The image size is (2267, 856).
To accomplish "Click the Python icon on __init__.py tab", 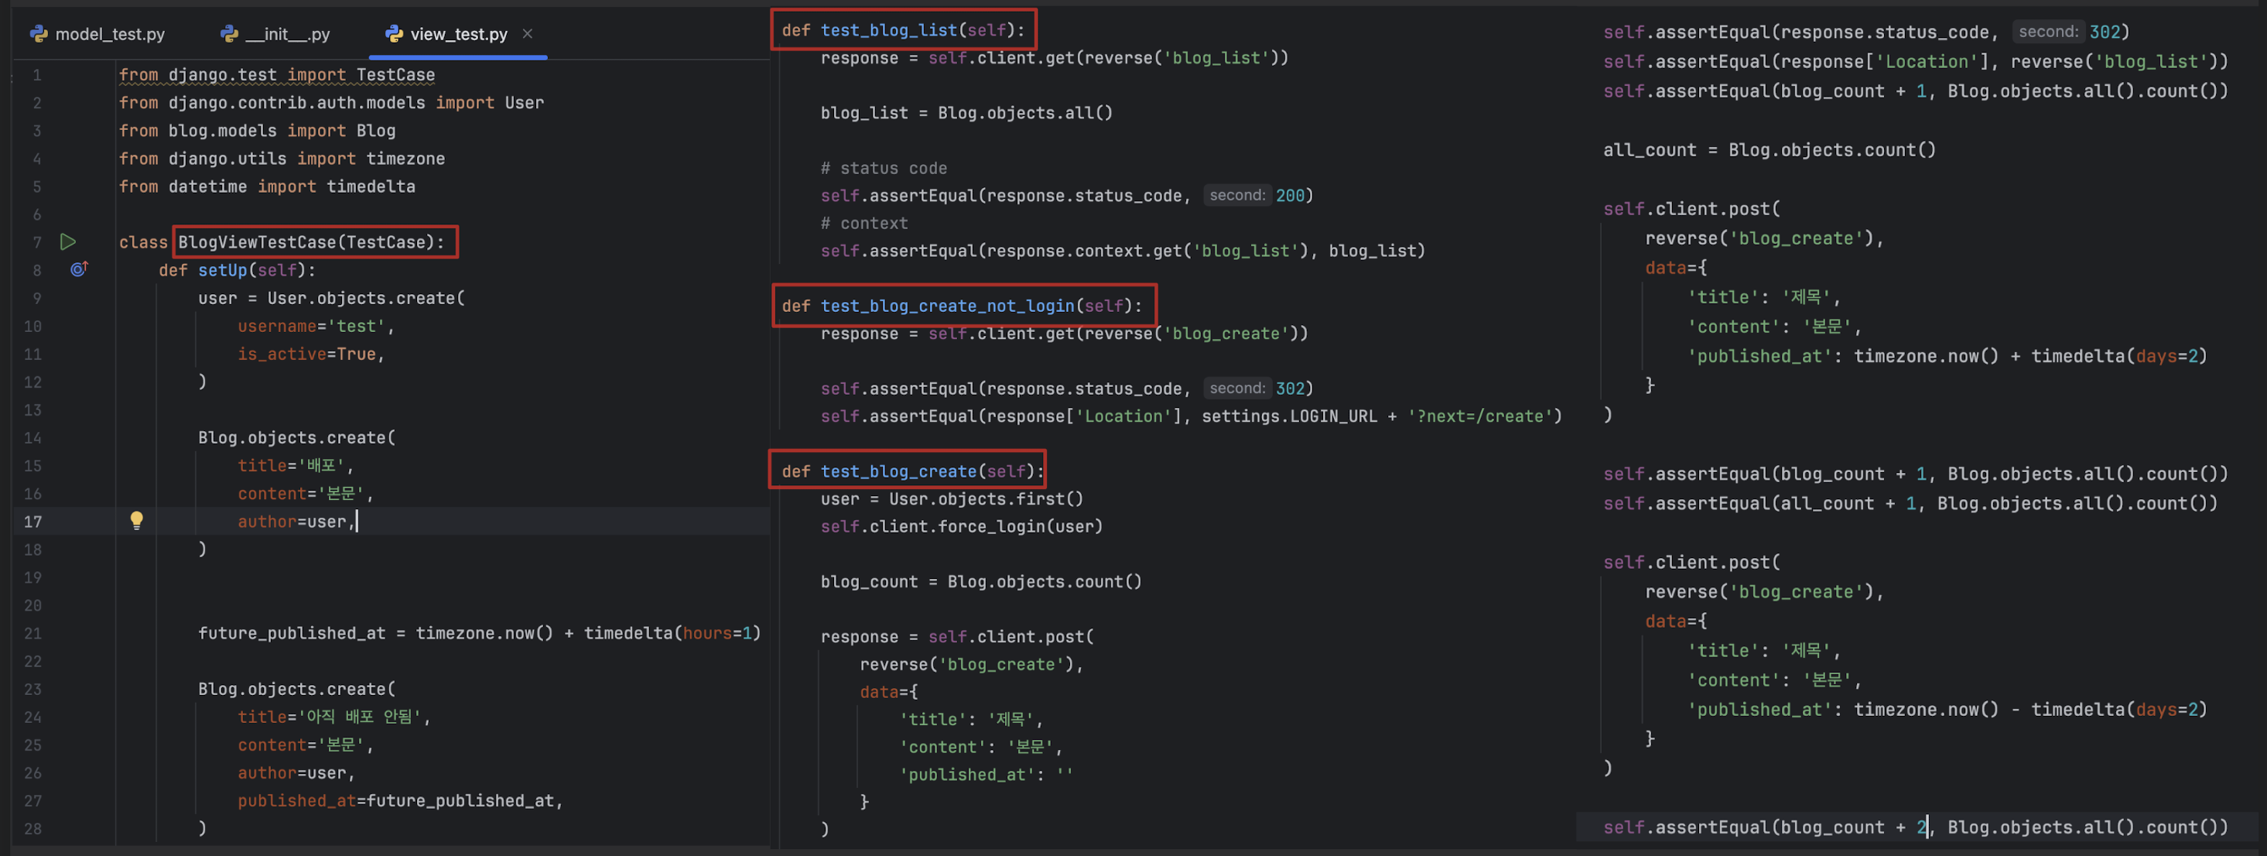I will (230, 34).
